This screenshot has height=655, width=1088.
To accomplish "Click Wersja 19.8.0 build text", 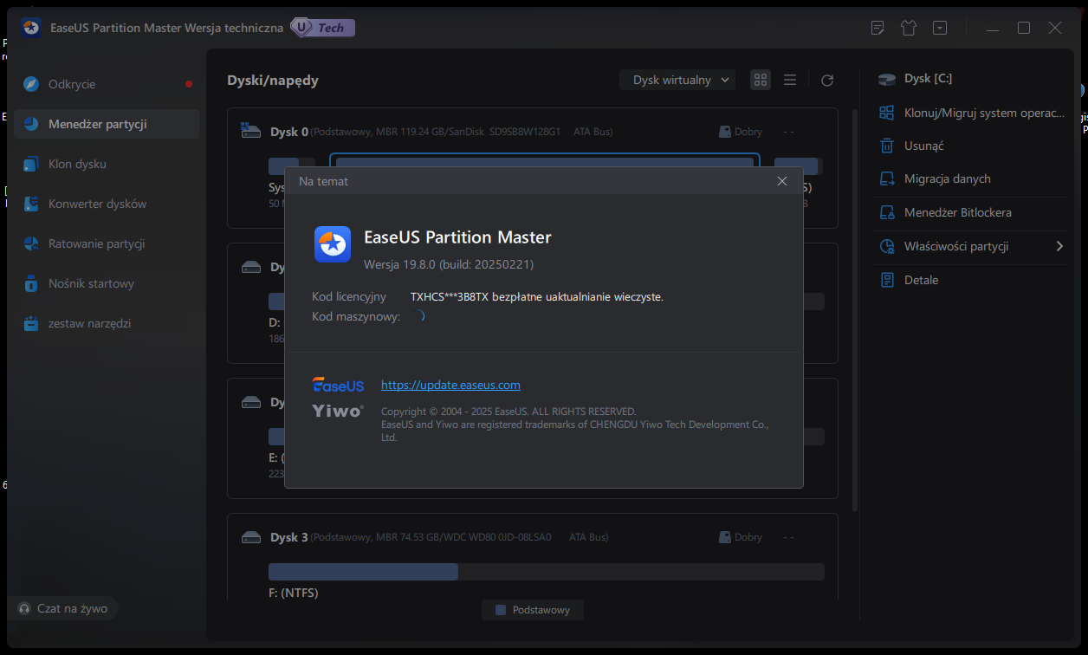I will pyautogui.click(x=449, y=263).
